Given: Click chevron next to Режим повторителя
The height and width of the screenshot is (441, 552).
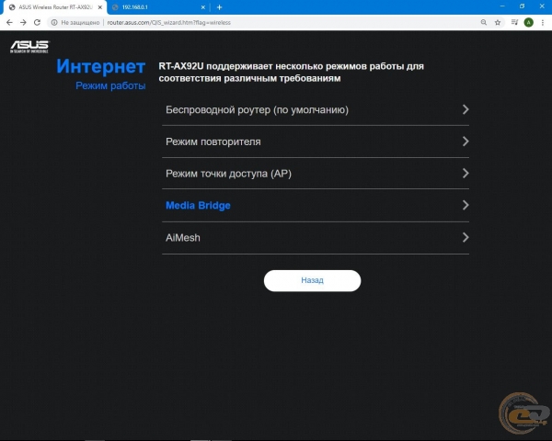Looking at the screenshot, I should pos(466,141).
